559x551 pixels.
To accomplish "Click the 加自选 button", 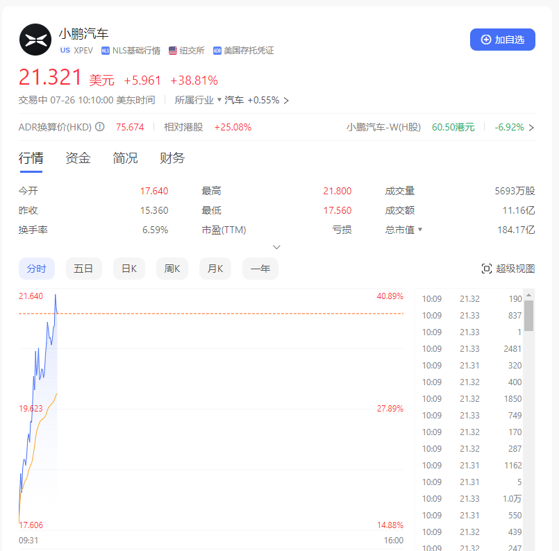I will click(x=502, y=40).
